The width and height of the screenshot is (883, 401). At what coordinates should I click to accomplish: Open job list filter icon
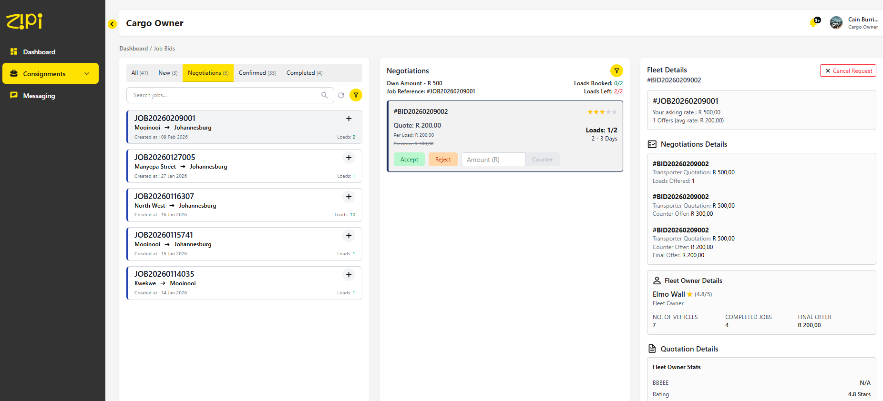tap(356, 95)
